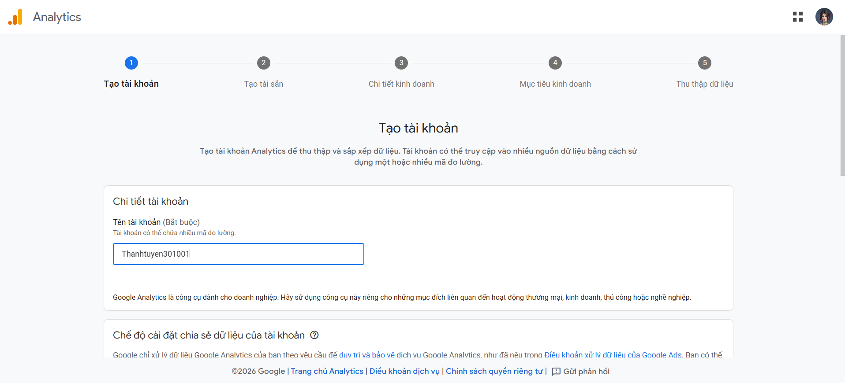Go to the Thu thập dữ liệu step
This screenshot has width=845, height=383.
click(x=705, y=84)
